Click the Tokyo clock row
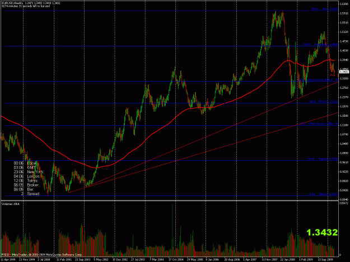This screenshot has height=262, width=350. coord(26,180)
